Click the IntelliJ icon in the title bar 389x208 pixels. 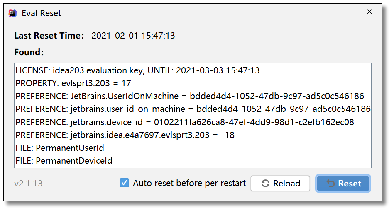[x=13, y=13]
